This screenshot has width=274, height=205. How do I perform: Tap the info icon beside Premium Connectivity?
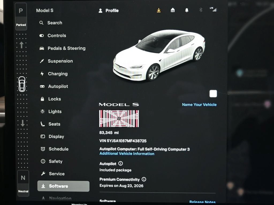(144, 179)
